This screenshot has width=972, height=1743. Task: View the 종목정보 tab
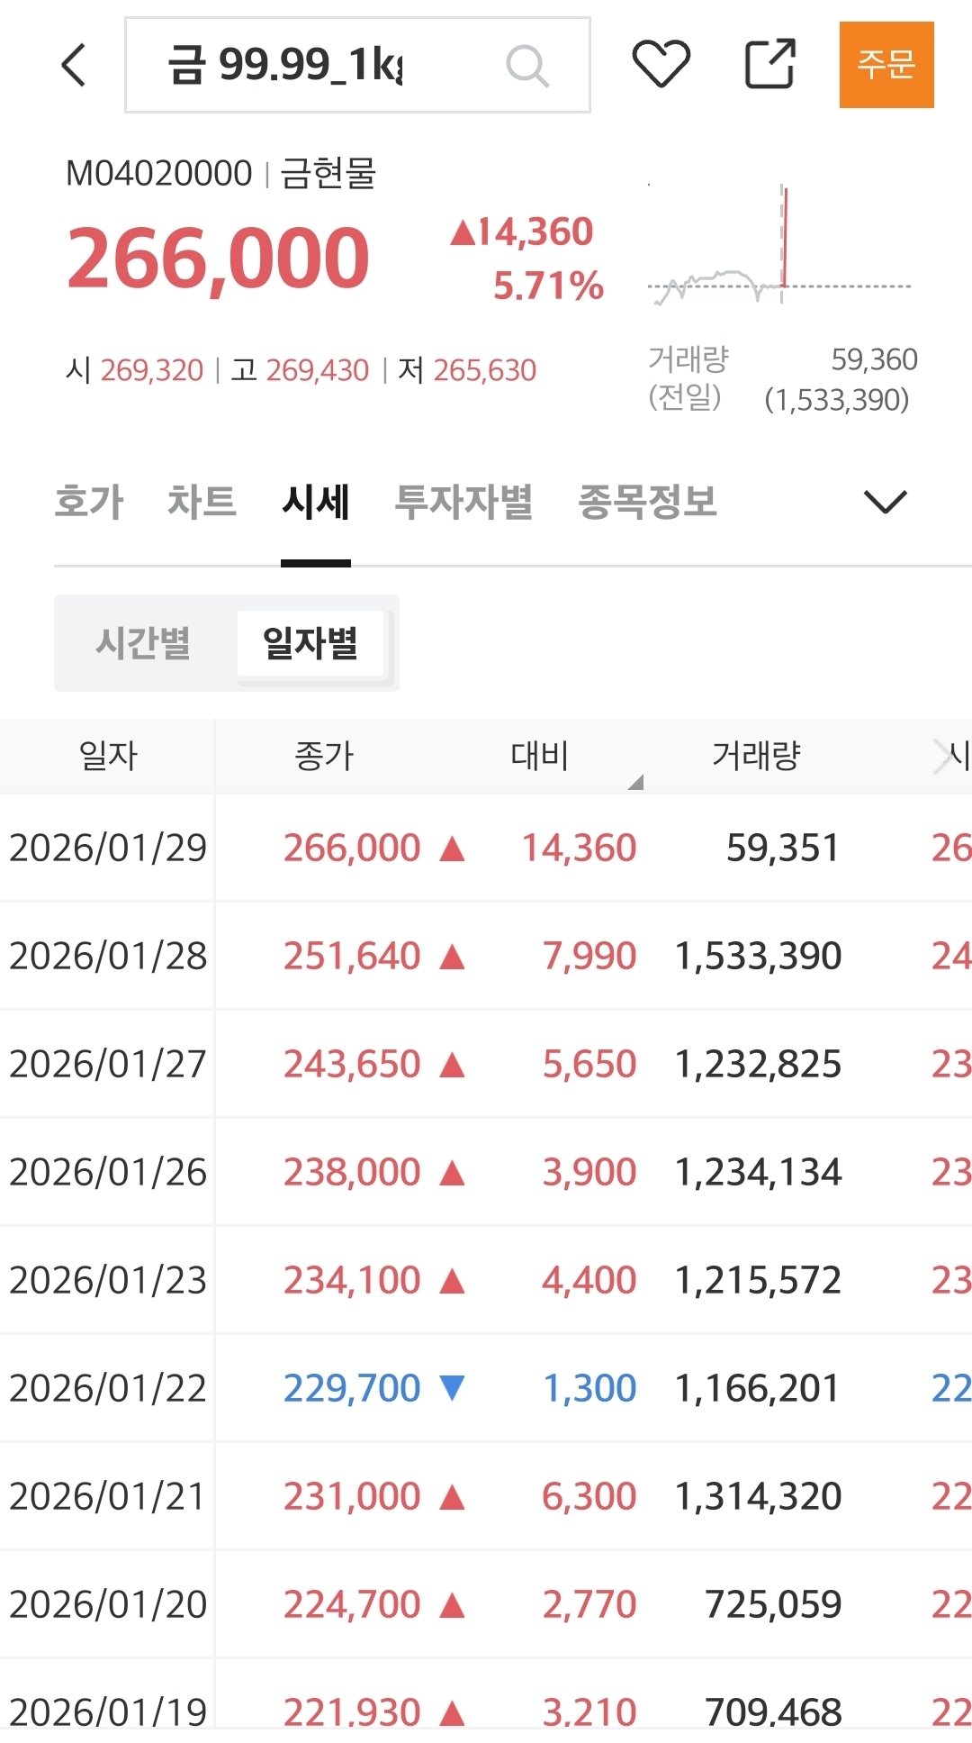pos(647,502)
